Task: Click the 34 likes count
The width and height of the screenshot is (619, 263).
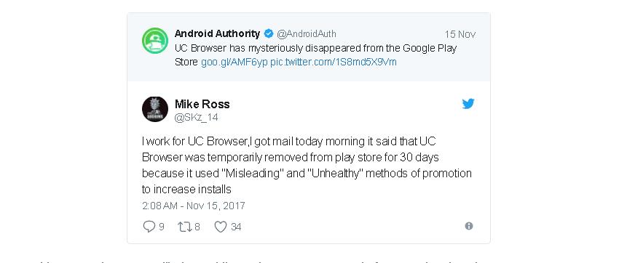Action: [236, 227]
